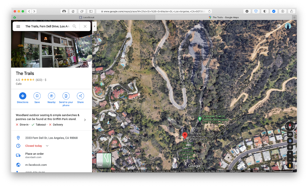Toggle the Safari sidebar
The image size is (308, 187).
91,11
